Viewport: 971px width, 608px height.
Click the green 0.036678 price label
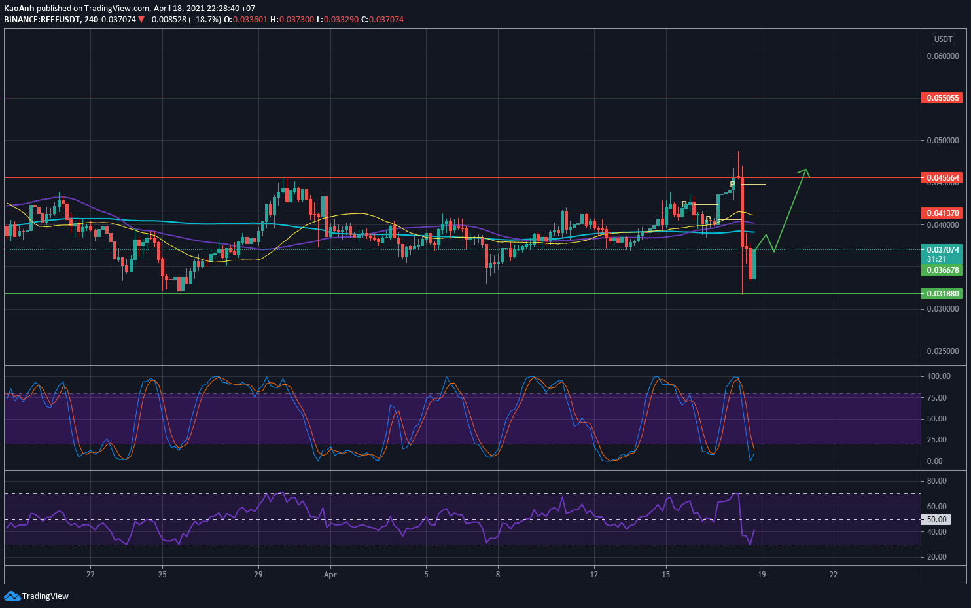[942, 270]
